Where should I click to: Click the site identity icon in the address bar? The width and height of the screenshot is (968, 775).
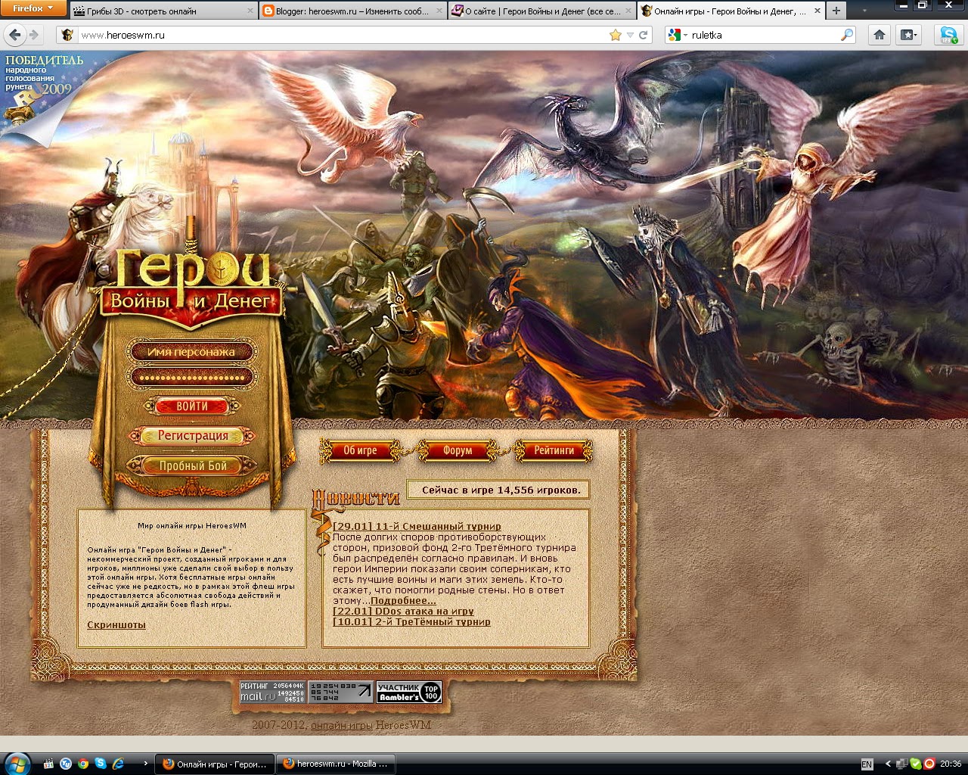(x=67, y=35)
